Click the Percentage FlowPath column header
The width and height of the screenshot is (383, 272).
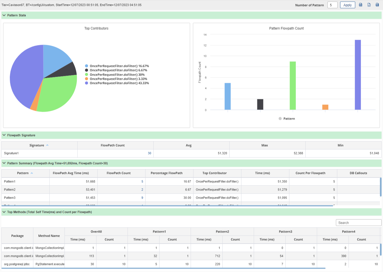(167, 173)
